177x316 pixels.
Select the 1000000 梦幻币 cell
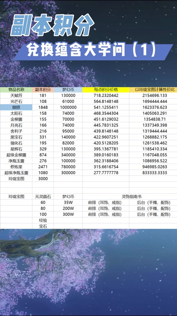68,107
